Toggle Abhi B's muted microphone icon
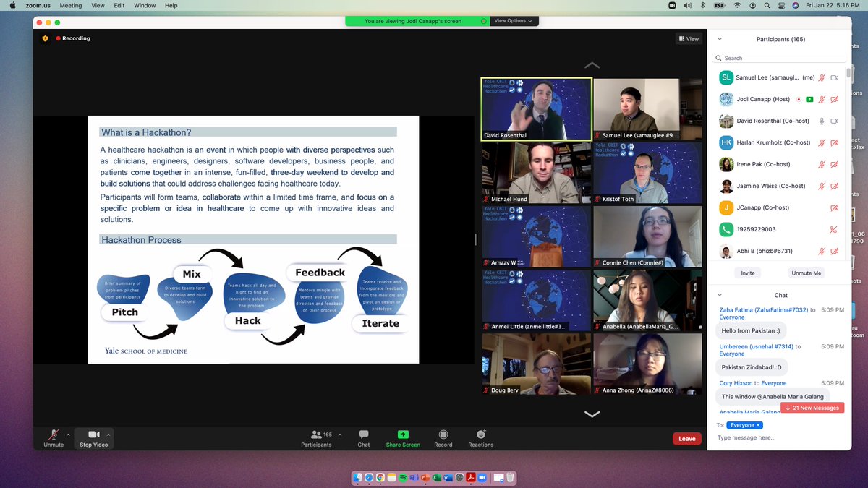The image size is (868, 488). pyautogui.click(x=822, y=251)
